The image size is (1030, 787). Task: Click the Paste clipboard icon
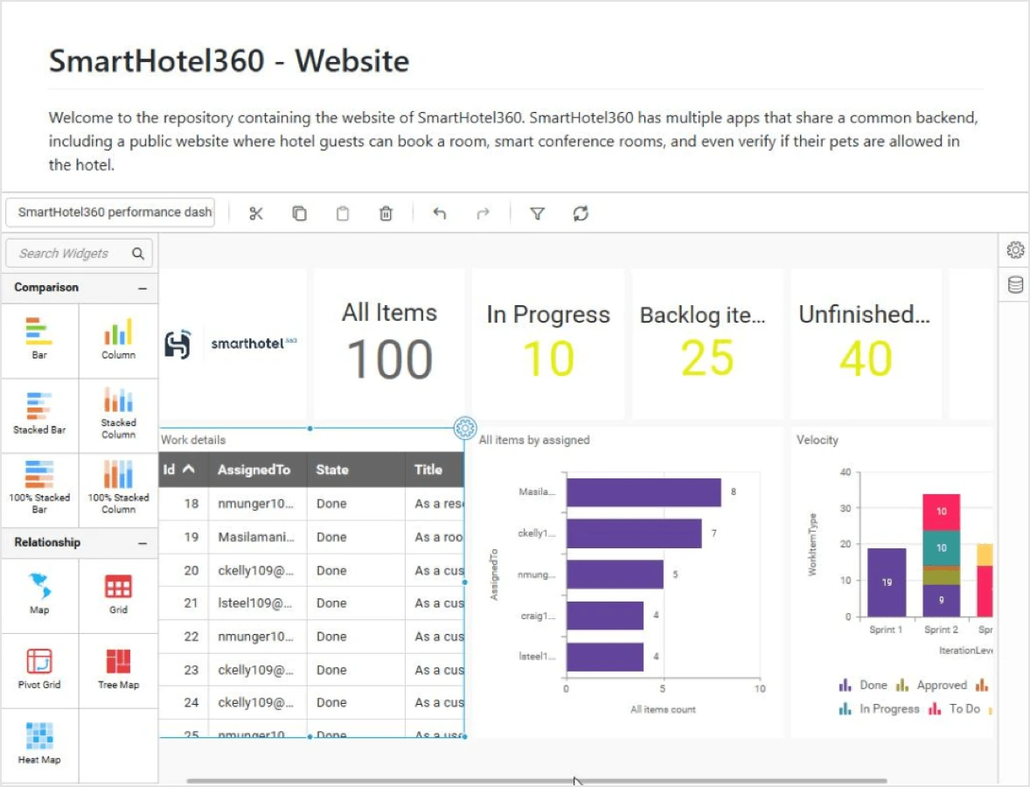[x=343, y=213]
